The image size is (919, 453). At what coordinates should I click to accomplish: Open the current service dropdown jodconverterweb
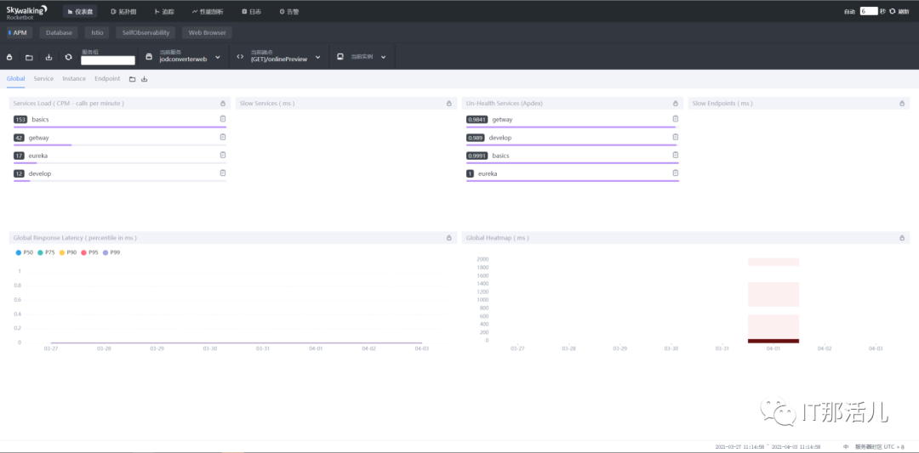coord(183,57)
